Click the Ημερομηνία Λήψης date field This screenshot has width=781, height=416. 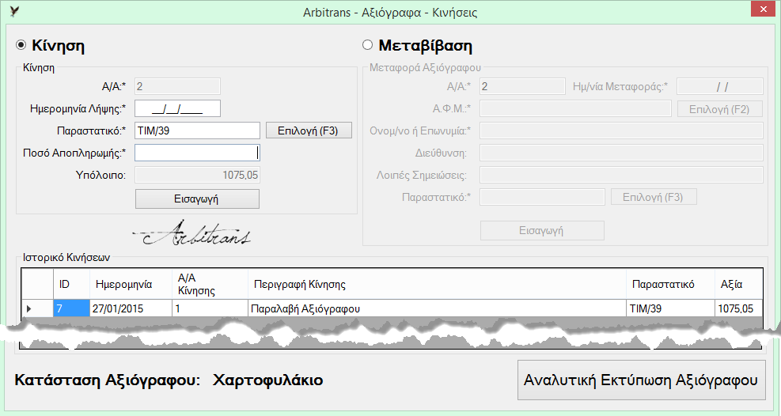[x=177, y=108]
